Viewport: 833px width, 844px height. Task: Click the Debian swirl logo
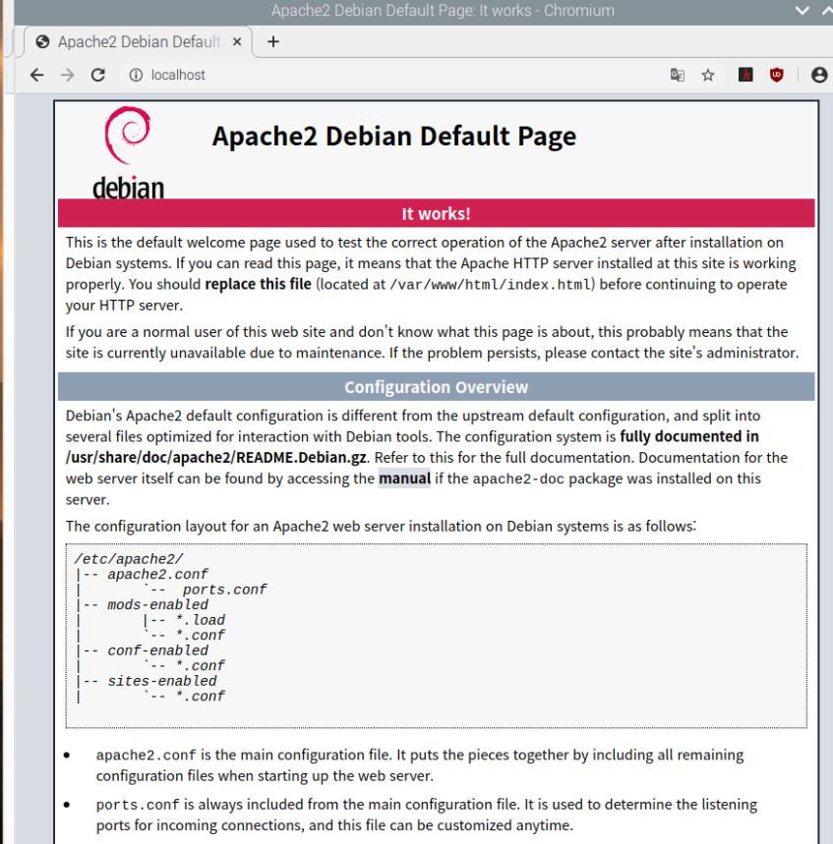[x=128, y=135]
